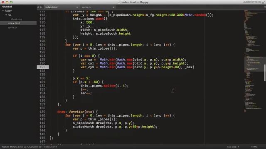Image resolution: width=266 pixels, height=149 pixels.
Task: Toggle fullscreen via title bar icon
Action: click(x=264, y=2)
